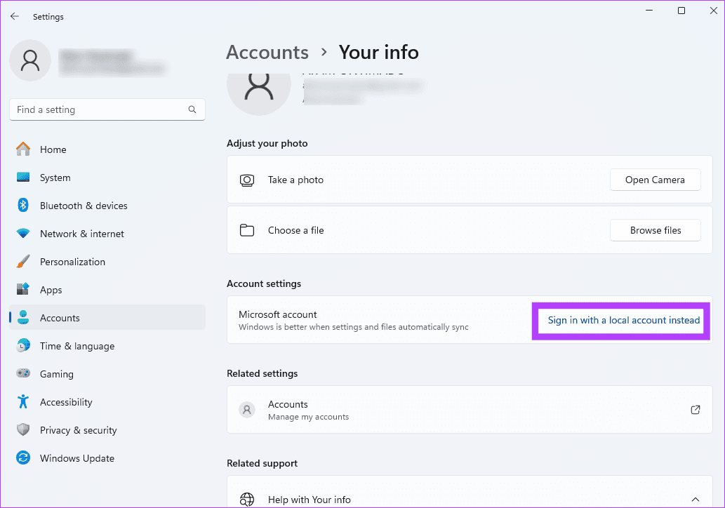This screenshot has width=725, height=508.
Task: Click the back arrow at top left
Action: [x=14, y=16]
